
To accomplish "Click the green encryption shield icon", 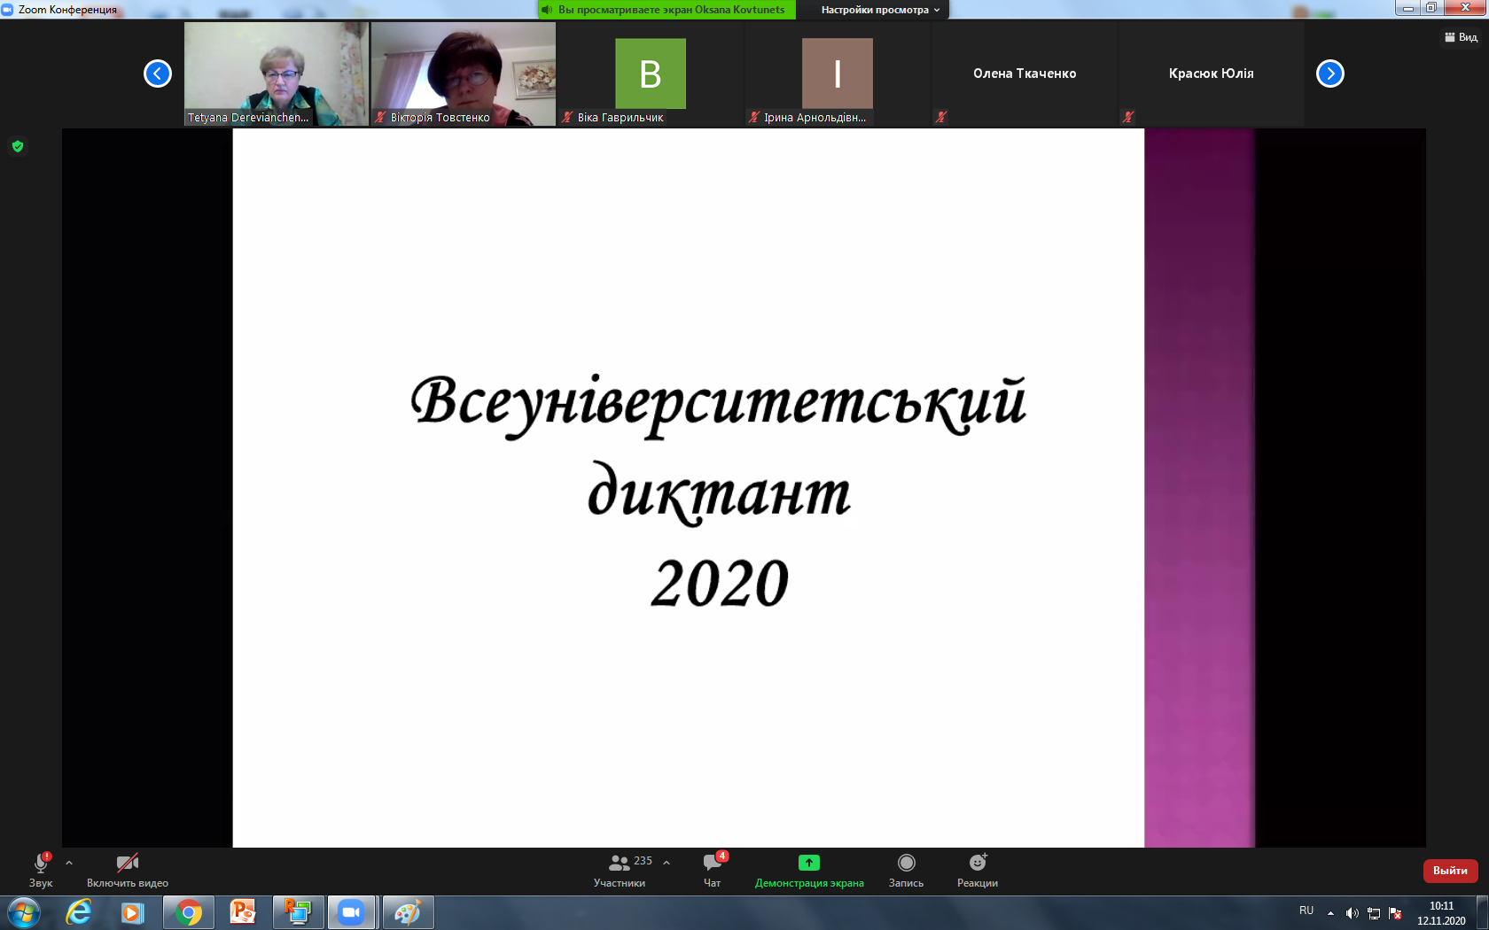I will coord(18,146).
